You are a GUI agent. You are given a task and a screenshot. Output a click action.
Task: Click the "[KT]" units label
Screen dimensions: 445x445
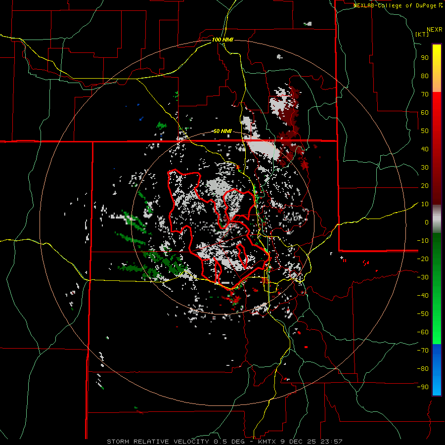[x=422, y=34]
